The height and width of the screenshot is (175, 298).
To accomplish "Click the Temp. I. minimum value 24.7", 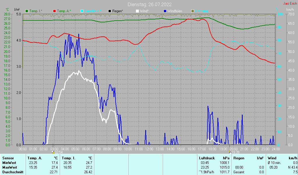I will coord(89,163).
